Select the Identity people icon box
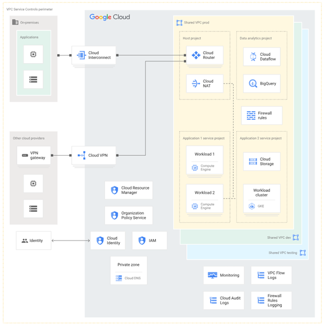This screenshot has width=325, height=327. coord(33,241)
